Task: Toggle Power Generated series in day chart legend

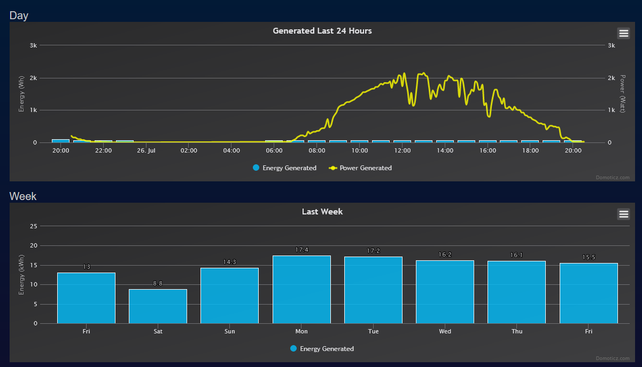Action: [x=360, y=168]
